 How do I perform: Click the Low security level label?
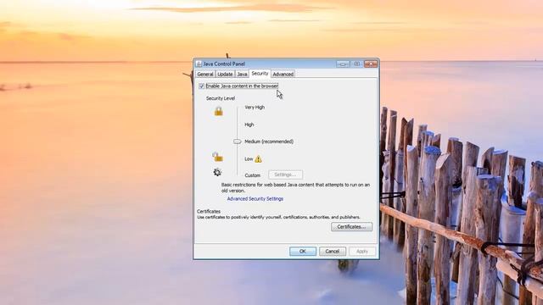249,159
